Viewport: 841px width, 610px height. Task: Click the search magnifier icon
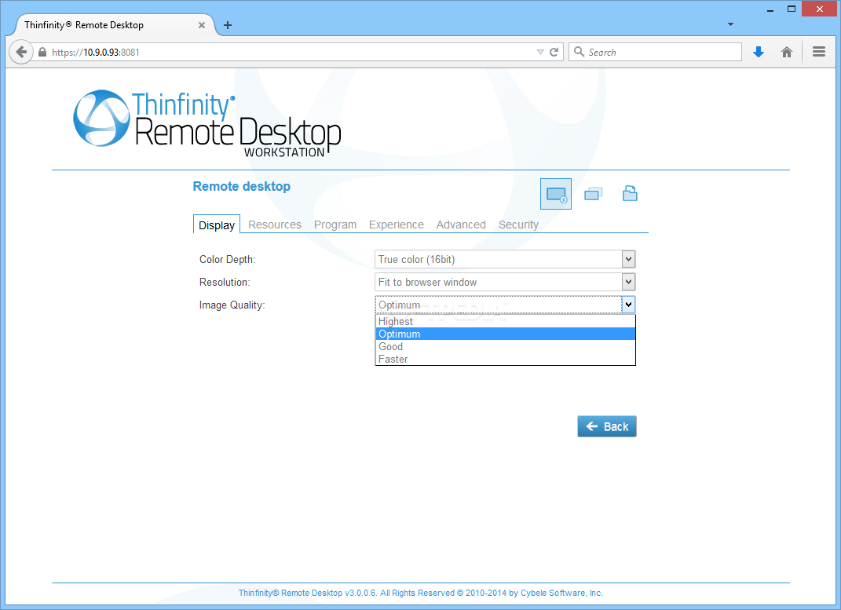pyautogui.click(x=579, y=52)
